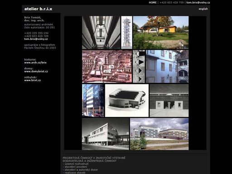The image size is (232, 174).
Task: Open the stepped roof building model image
Action: click(127, 101)
